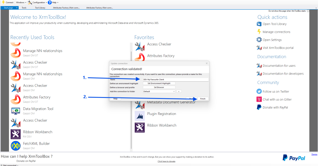318x166 pixels.
Task: Click the Set Browser button
Action: click(159, 87)
